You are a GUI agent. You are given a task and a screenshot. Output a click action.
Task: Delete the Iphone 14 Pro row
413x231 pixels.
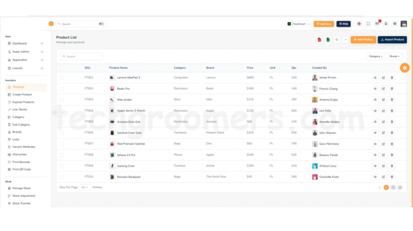[x=392, y=155]
